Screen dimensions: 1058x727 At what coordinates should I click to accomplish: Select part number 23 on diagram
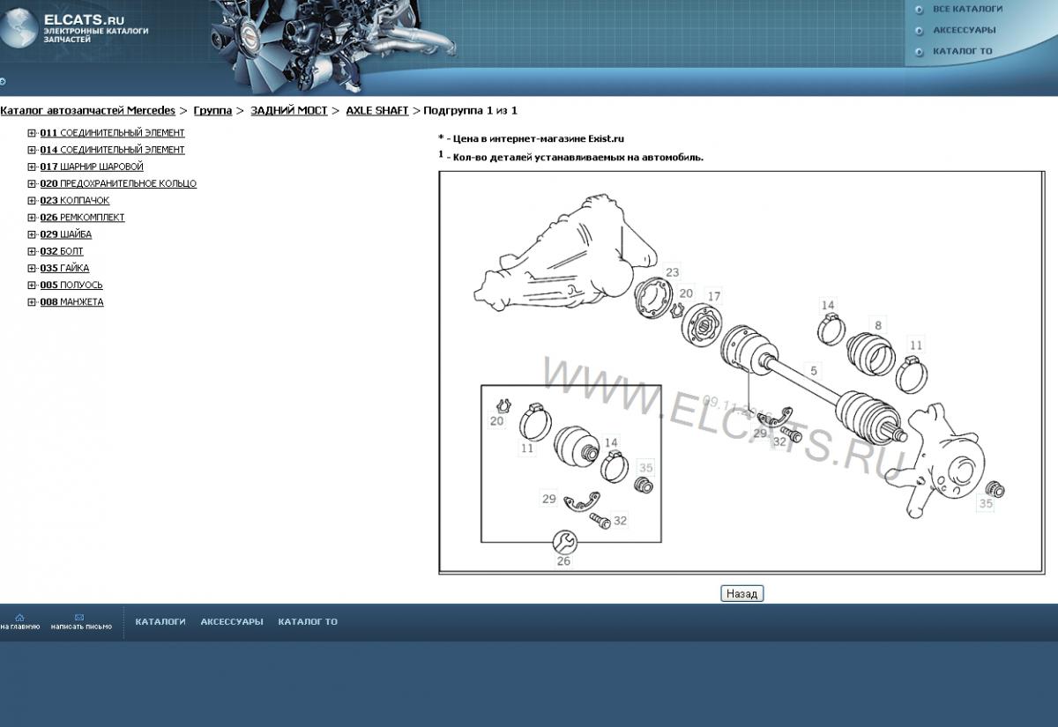pyautogui.click(x=673, y=272)
